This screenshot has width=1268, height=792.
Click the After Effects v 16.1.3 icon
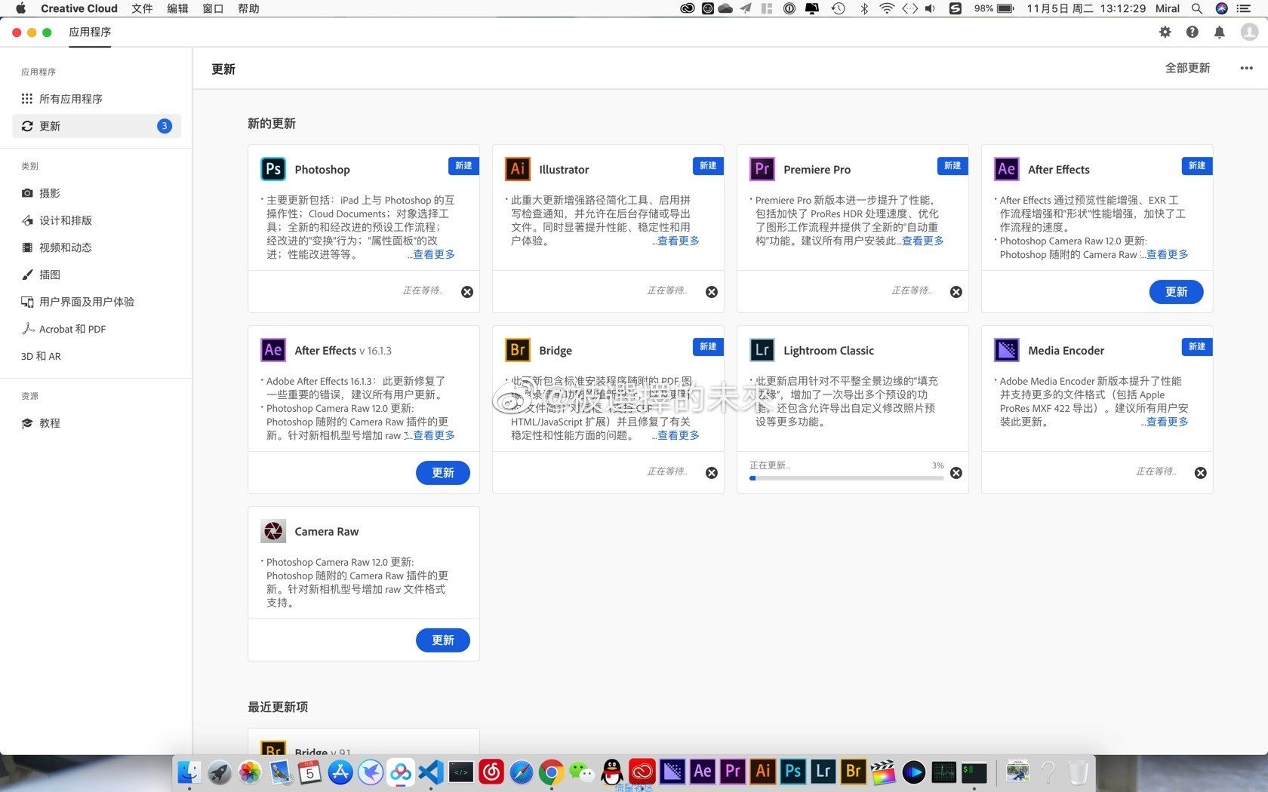(273, 350)
